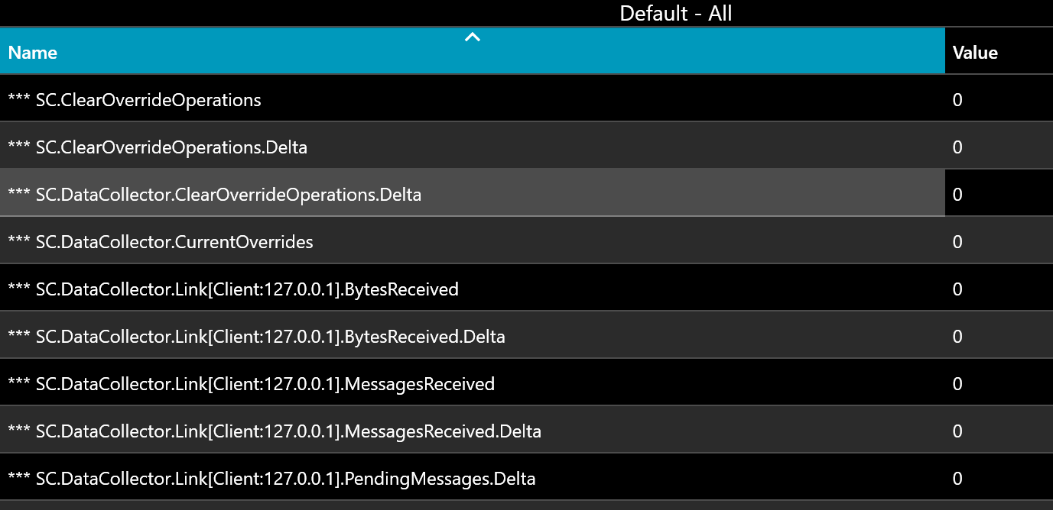Click the value of SC.ClearOverrideOperations
1053x510 pixels.
click(x=957, y=99)
